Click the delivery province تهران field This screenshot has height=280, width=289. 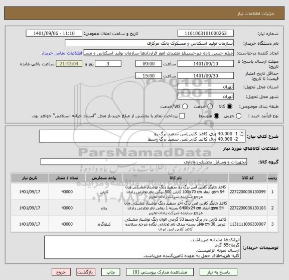[206, 87]
